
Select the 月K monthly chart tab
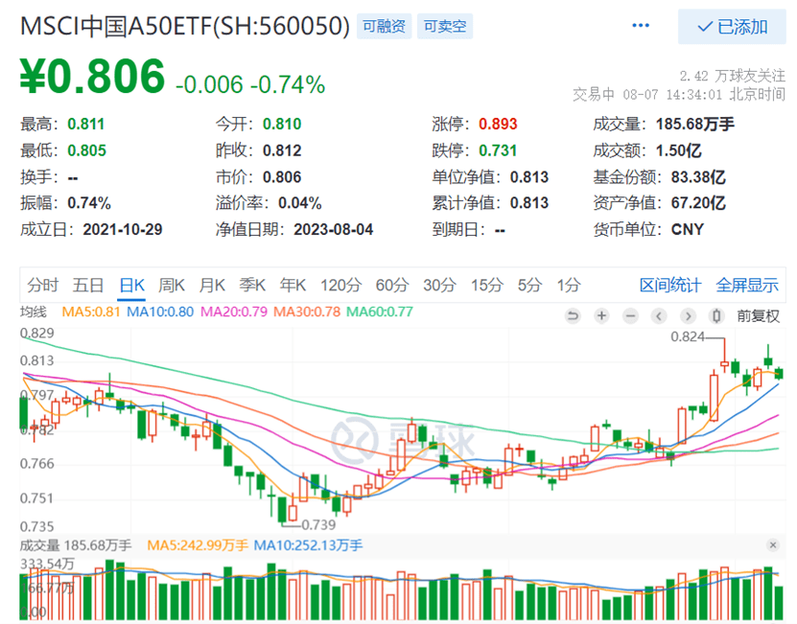pos(212,285)
